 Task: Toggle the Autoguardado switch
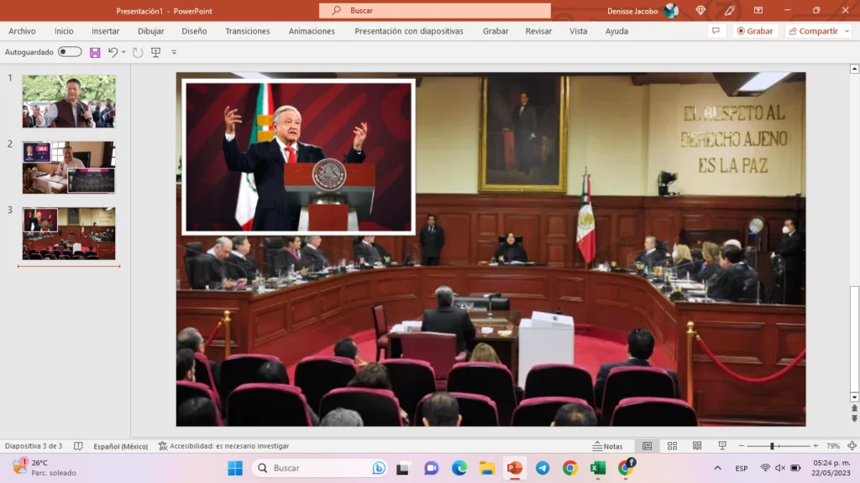tap(70, 51)
